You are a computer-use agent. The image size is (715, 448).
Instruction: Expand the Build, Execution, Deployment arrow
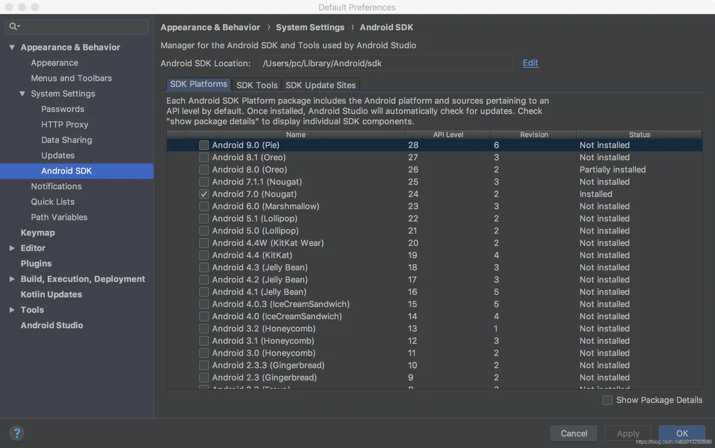pyautogui.click(x=12, y=279)
